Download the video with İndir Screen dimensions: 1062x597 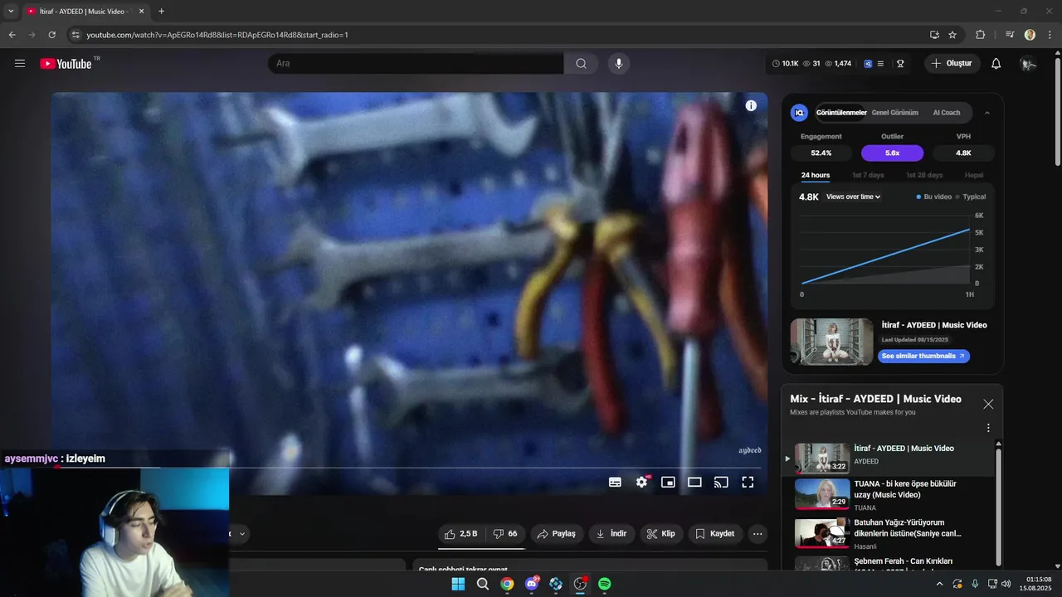coord(612,534)
